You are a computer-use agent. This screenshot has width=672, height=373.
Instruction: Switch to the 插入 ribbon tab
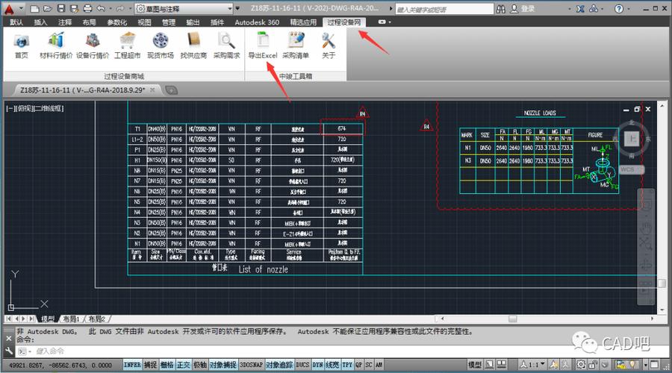pyautogui.click(x=40, y=22)
